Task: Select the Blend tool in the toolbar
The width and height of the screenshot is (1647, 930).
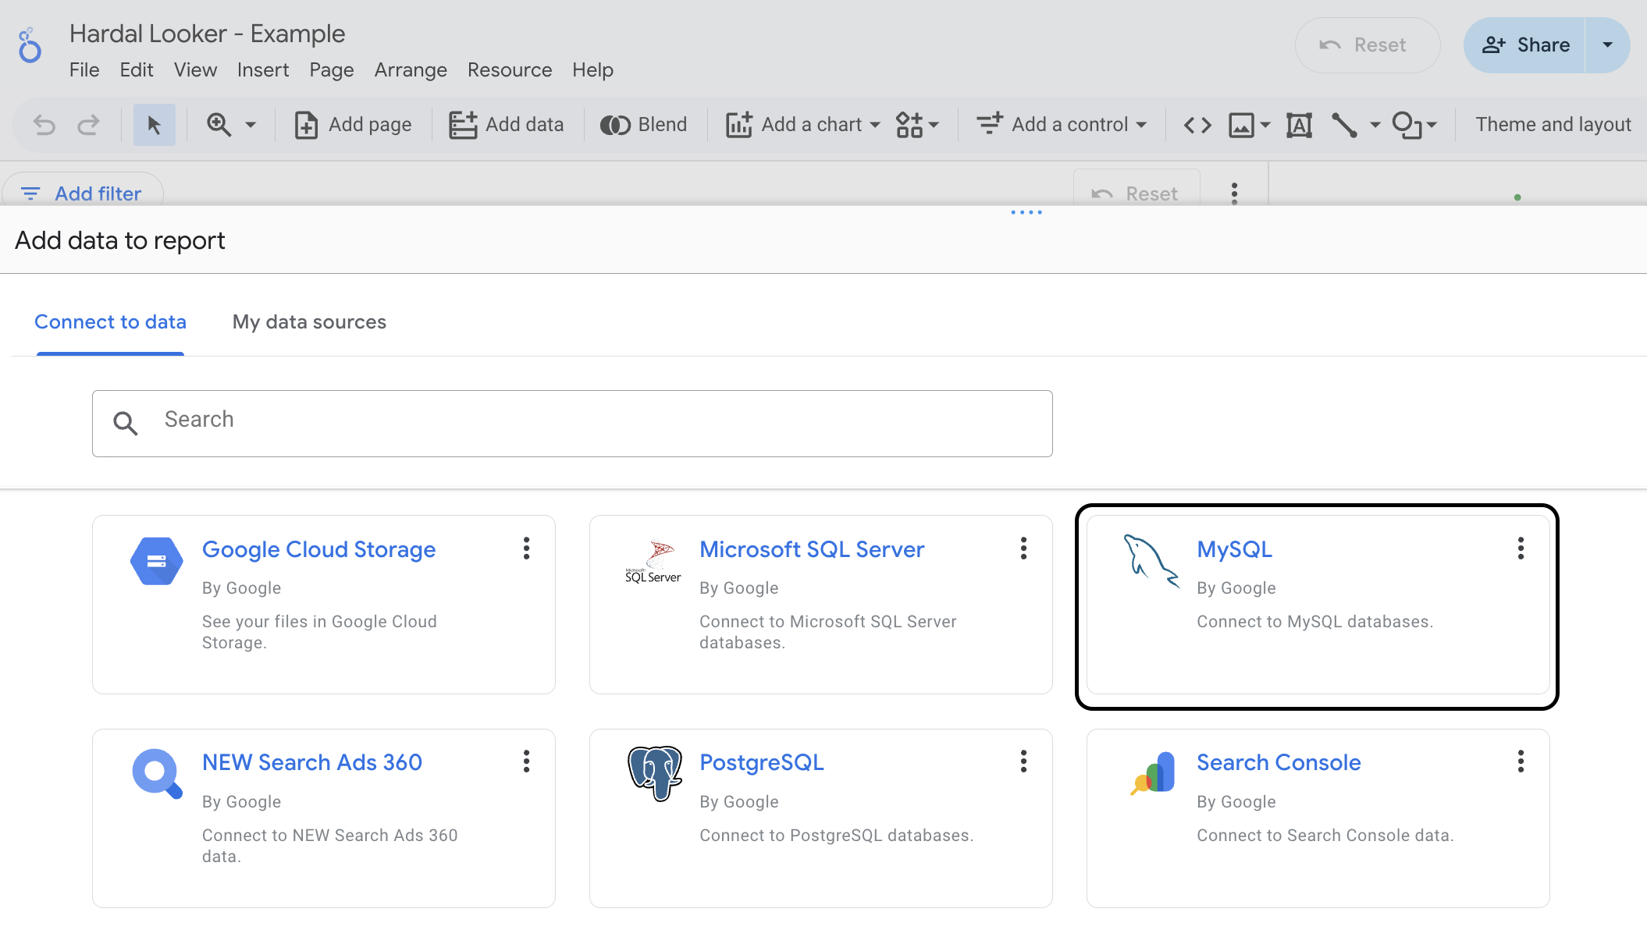Action: [x=643, y=124]
